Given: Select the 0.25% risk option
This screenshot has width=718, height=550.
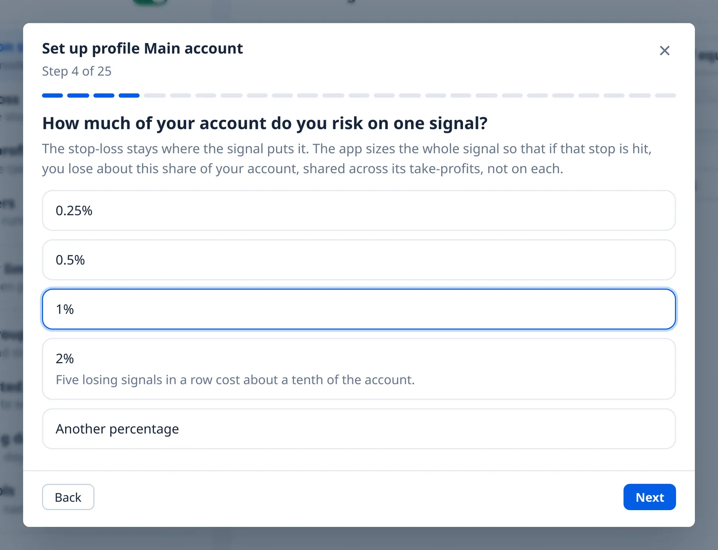Looking at the screenshot, I should [359, 211].
